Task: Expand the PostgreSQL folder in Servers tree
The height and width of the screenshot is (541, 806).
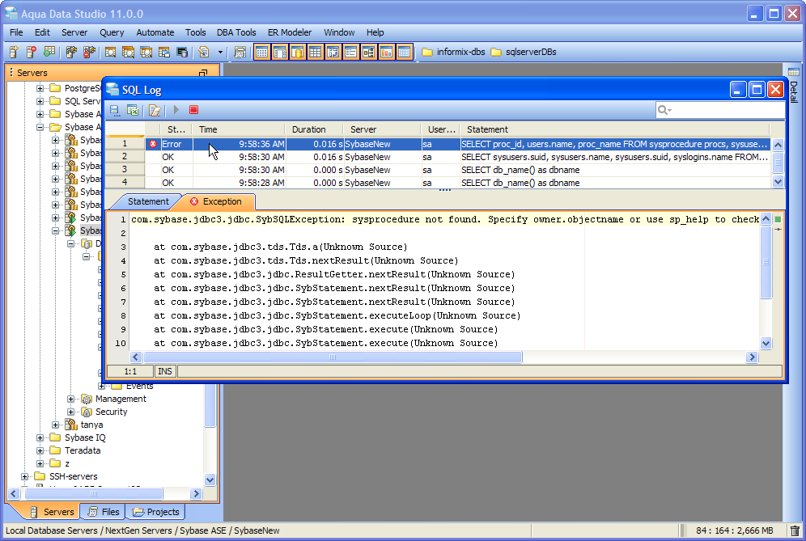Action: point(40,88)
